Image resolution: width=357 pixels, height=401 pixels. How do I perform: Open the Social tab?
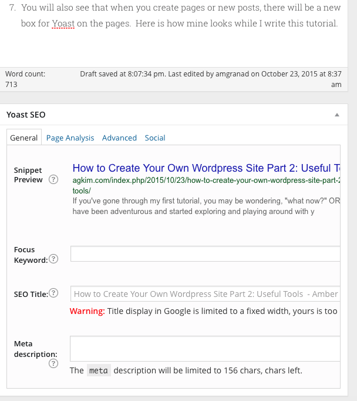click(x=155, y=138)
